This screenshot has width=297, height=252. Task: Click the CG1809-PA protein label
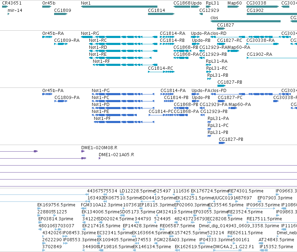tap(67, 98)
